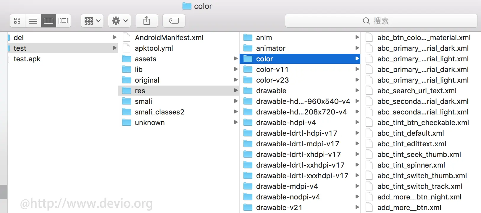Expand the unknown folder arrow
This screenshot has height=213, width=481.
(x=236, y=122)
